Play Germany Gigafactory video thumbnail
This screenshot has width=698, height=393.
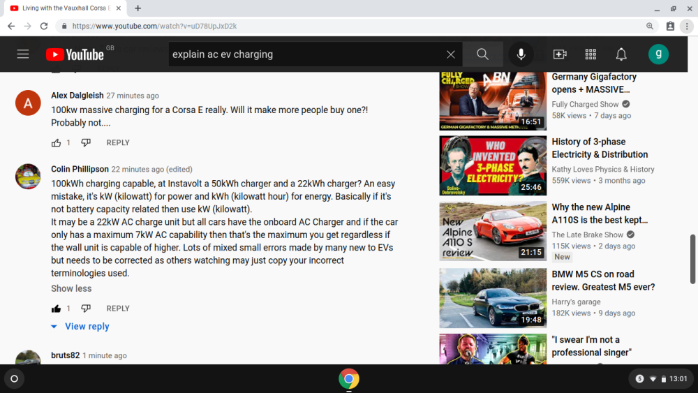click(493, 101)
